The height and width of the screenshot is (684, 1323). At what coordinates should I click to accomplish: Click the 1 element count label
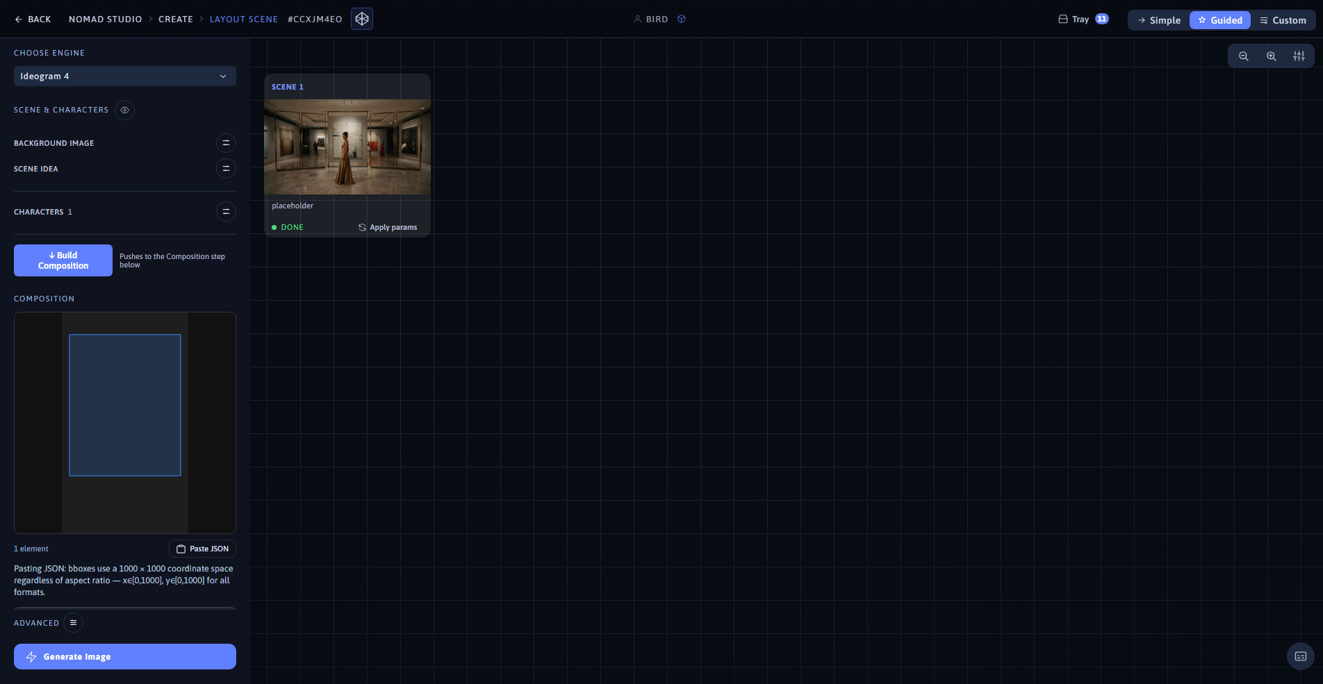point(31,549)
